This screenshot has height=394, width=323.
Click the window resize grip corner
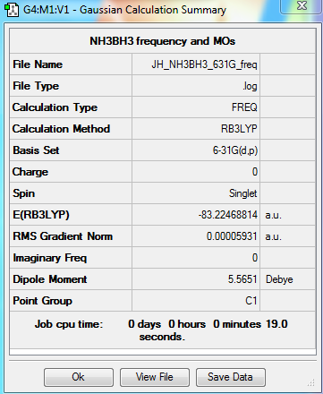(x=311, y=382)
